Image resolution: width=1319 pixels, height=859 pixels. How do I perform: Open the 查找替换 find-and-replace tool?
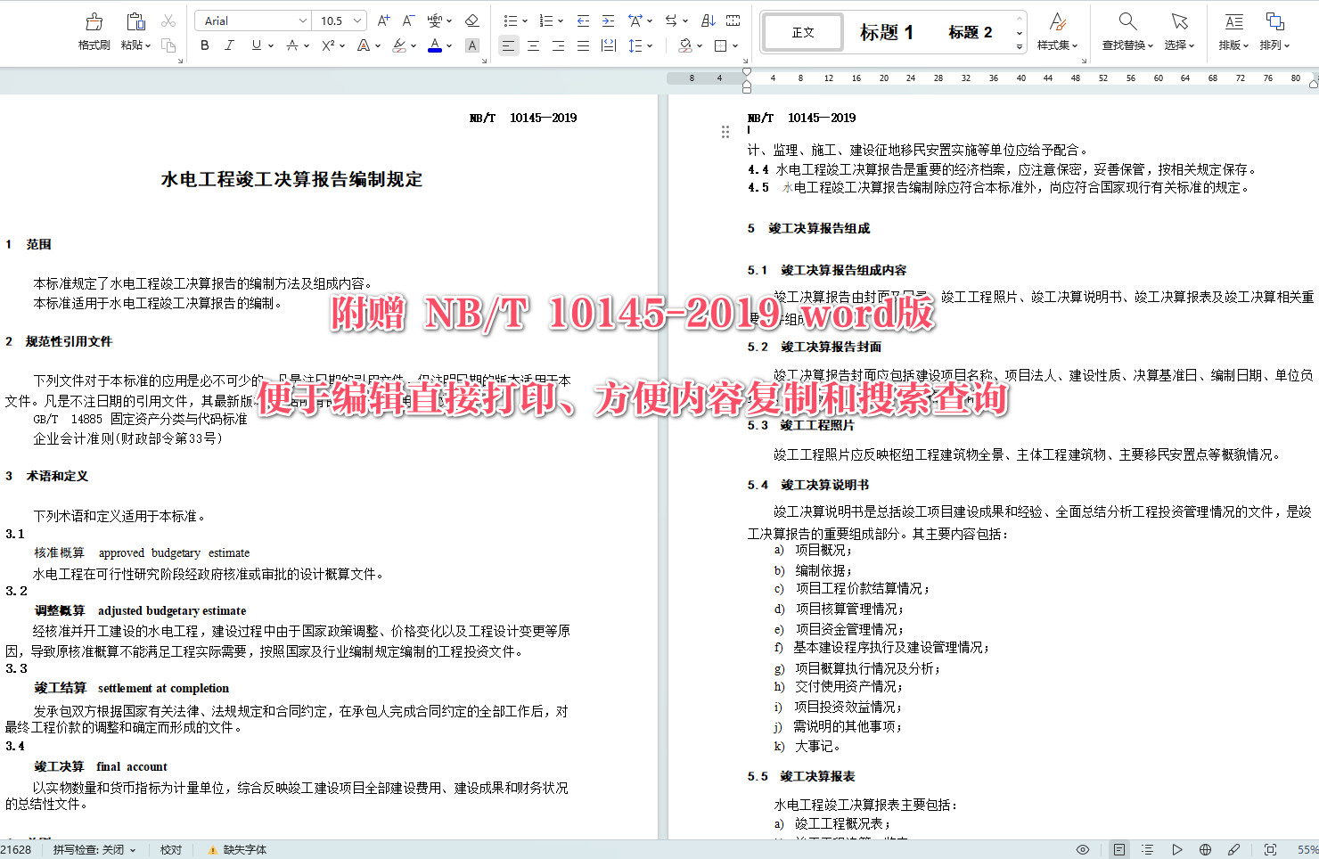pyautogui.click(x=1126, y=33)
